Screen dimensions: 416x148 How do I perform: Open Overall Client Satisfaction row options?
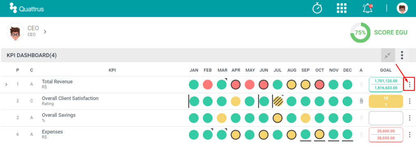(x=409, y=101)
